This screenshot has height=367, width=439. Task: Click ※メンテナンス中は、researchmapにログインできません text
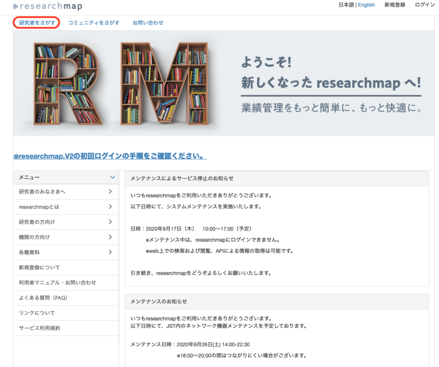[213, 240]
